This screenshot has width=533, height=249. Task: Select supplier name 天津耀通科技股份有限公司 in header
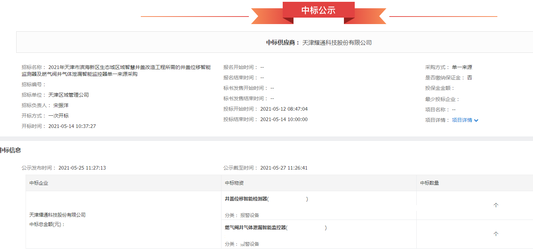337,43
